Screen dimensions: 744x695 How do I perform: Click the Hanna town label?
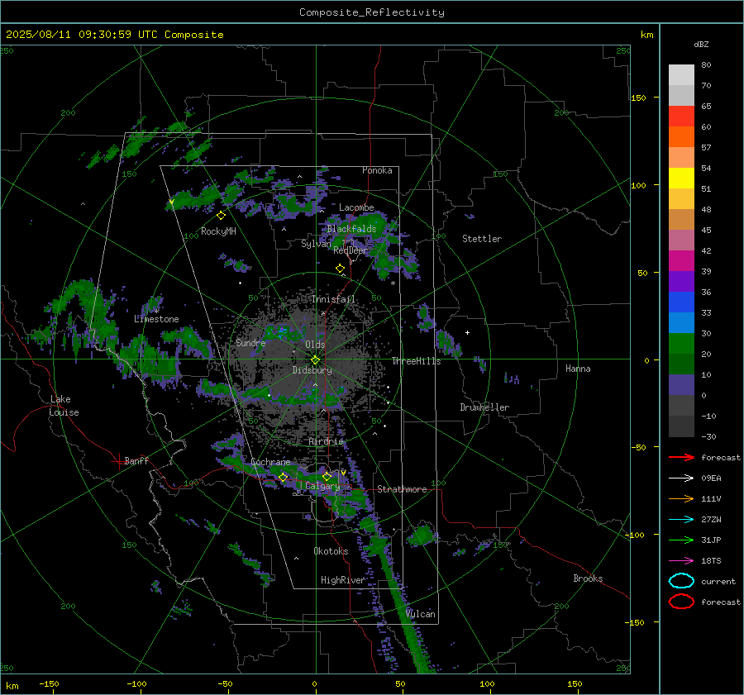[578, 369]
